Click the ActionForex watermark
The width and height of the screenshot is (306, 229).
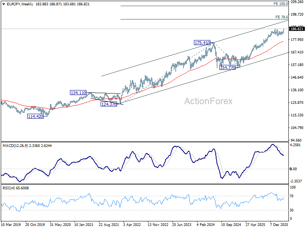(208, 101)
